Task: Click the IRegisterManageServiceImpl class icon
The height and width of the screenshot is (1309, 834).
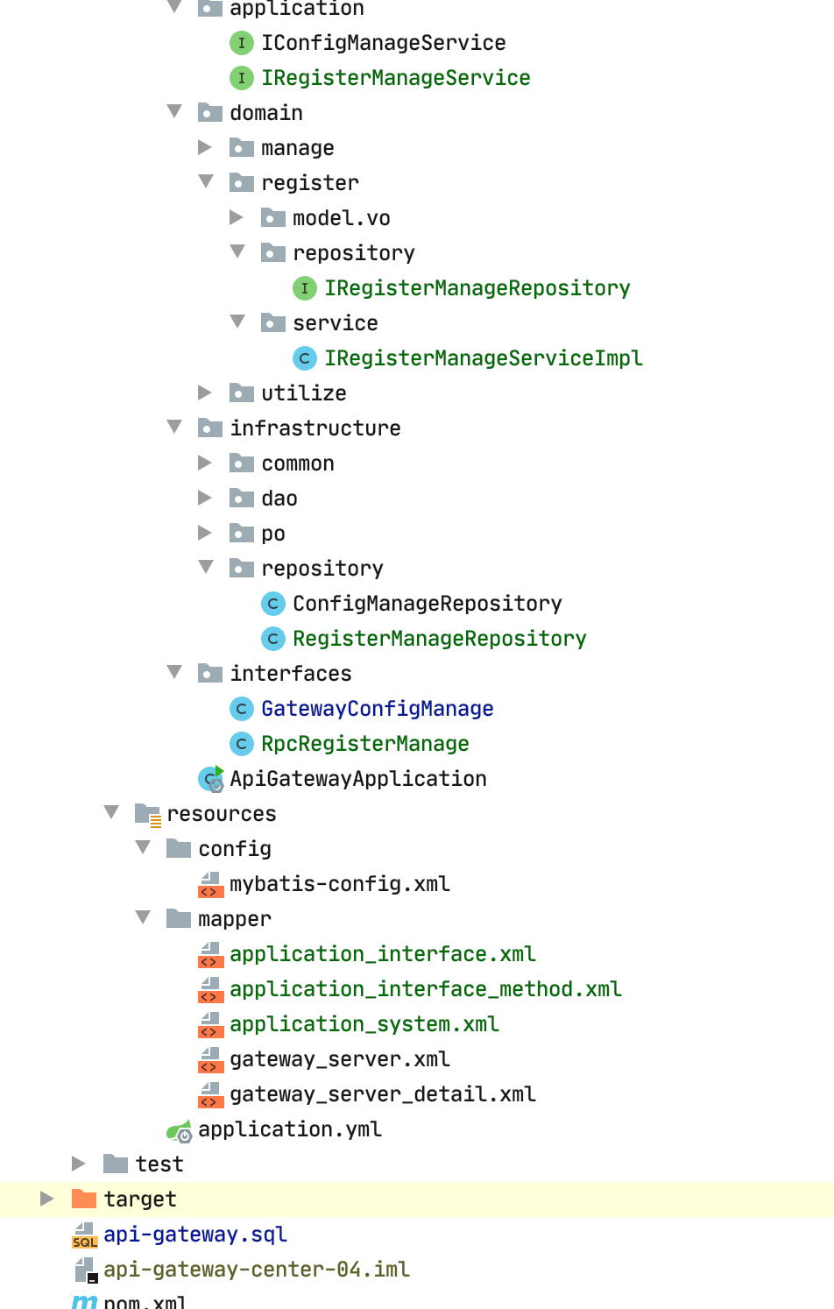Action: click(x=304, y=358)
